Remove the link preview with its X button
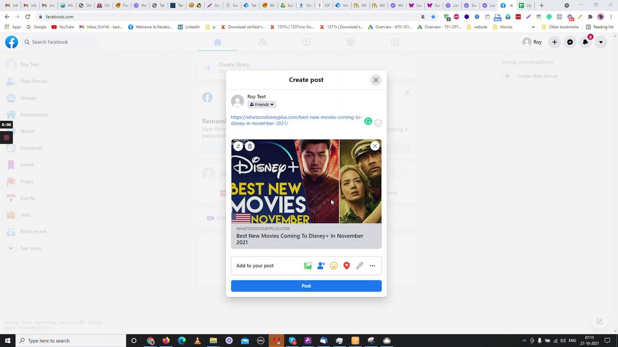Screen dimensions: 618x347 pyautogui.click(x=375, y=146)
